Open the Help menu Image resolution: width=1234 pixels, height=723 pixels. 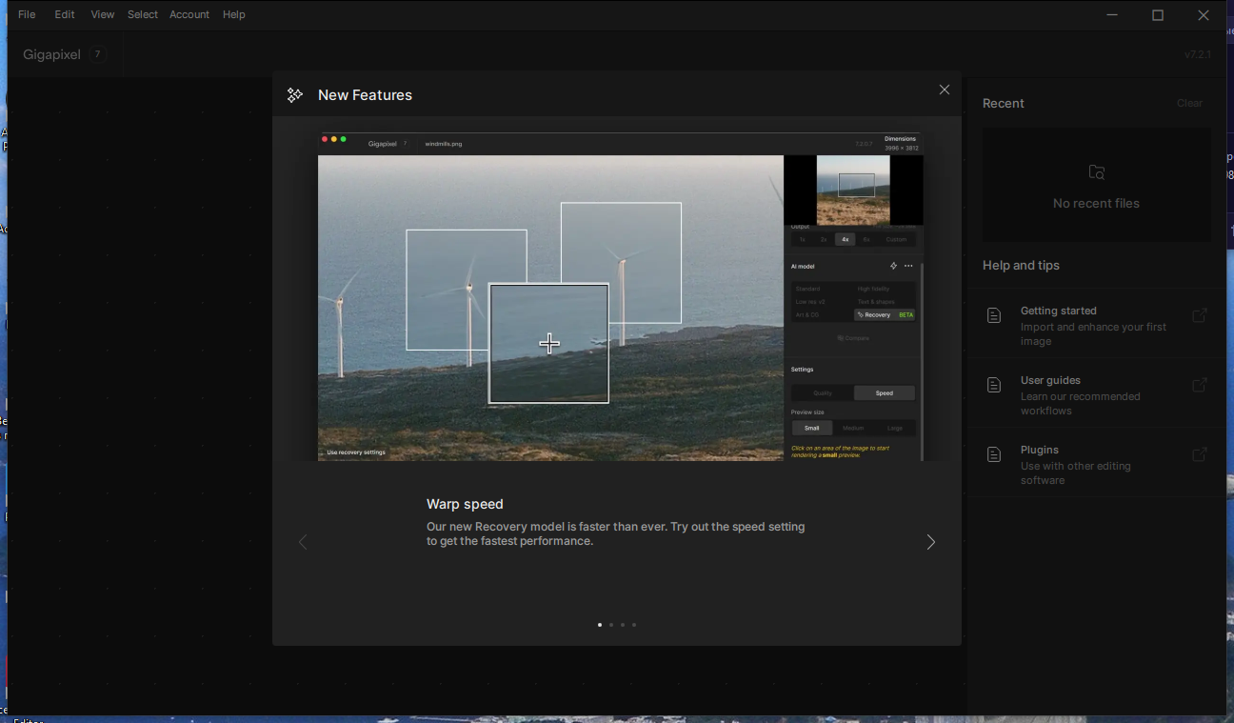pyautogui.click(x=233, y=14)
